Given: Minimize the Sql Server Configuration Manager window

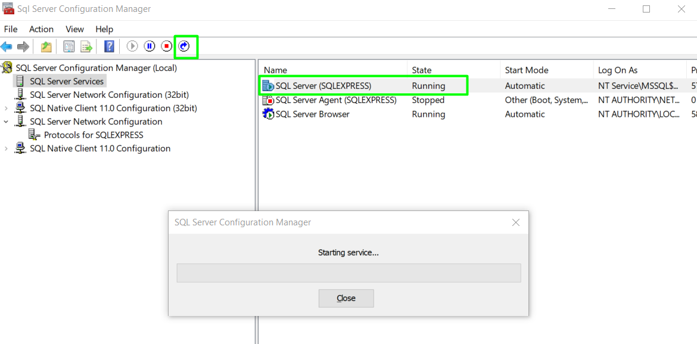Looking at the screenshot, I should tap(612, 9).
